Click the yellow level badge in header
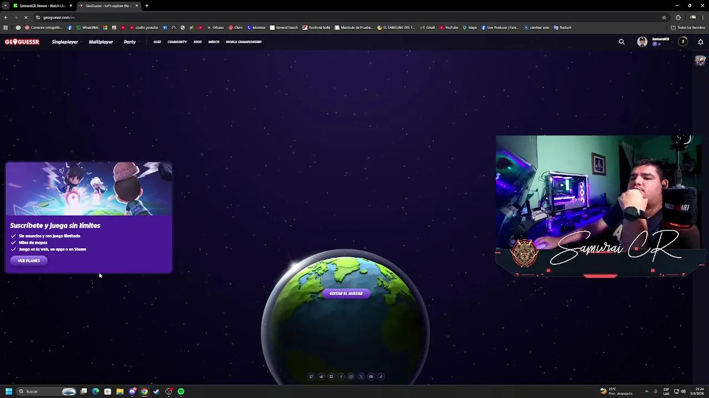The height and width of the screenshot is (398, 709). (x=683, y=42)
